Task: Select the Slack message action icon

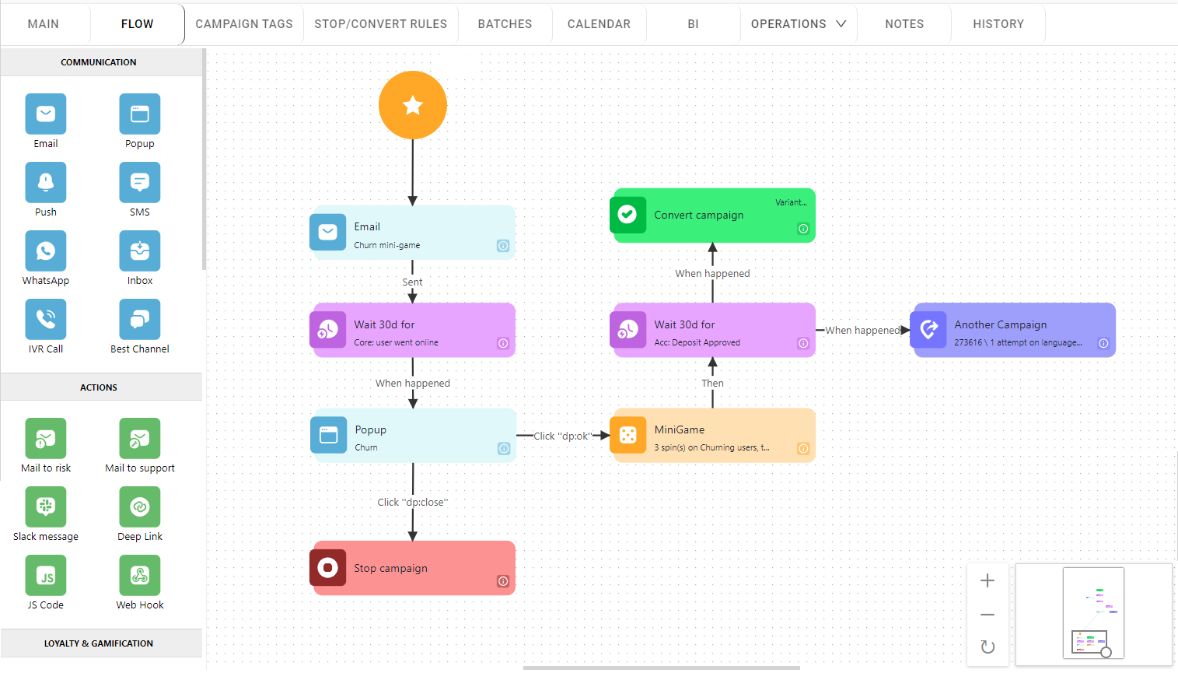Action: 46,507
